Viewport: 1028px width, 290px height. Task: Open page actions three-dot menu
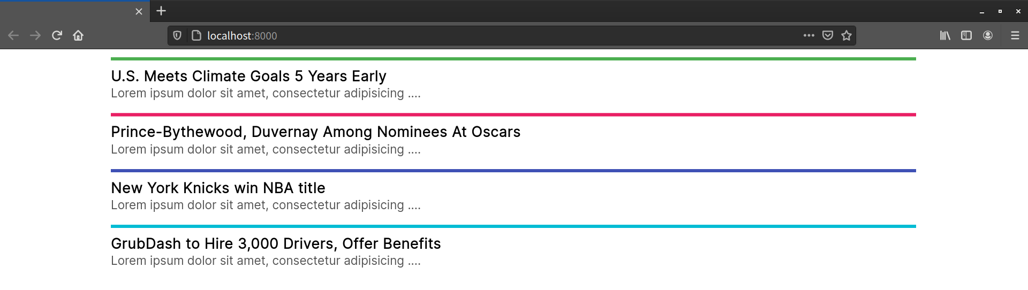click(x=808, y=35)
